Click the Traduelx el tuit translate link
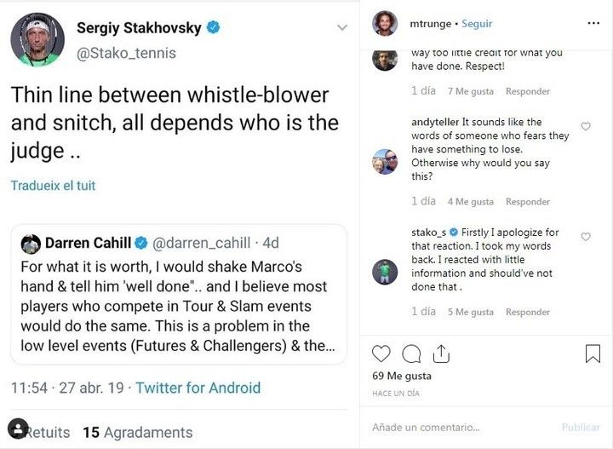 click(53, 185)
